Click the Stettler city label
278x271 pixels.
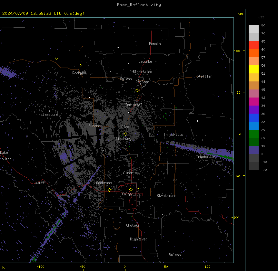204,76
